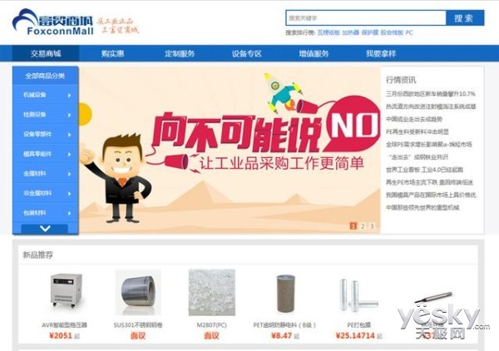
Task: Expand the 检测设备 category arrow
Action: (69, 115)
